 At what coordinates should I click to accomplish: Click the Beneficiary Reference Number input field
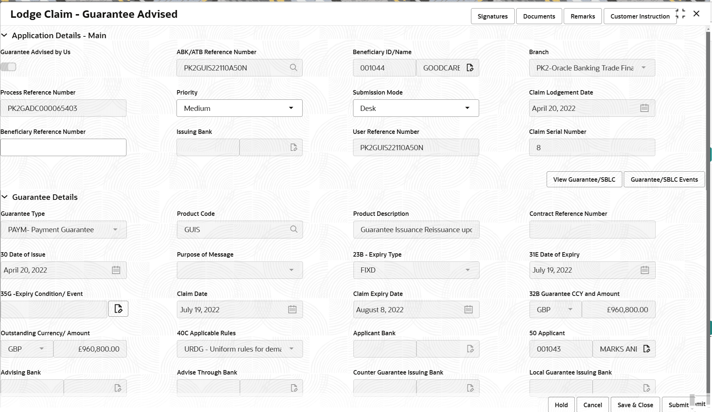(63, 148)
